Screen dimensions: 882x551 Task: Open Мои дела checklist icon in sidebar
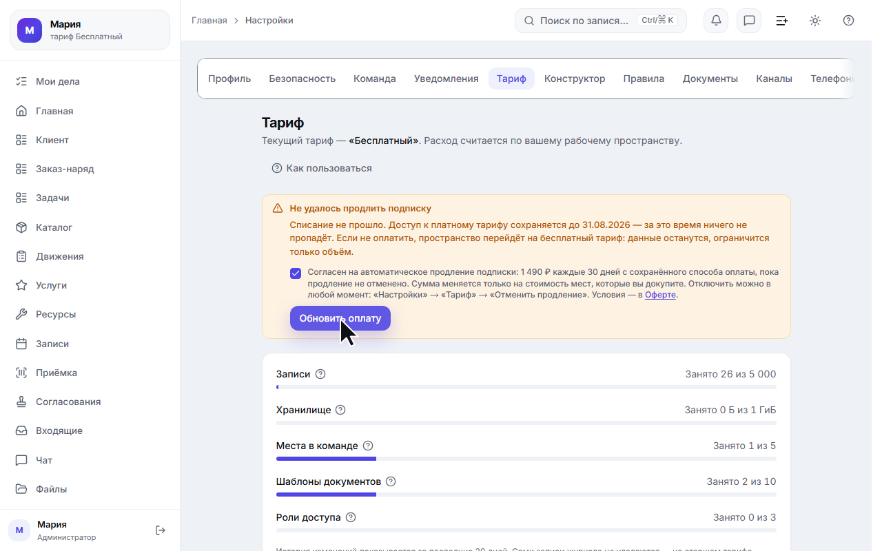[21, 81]
